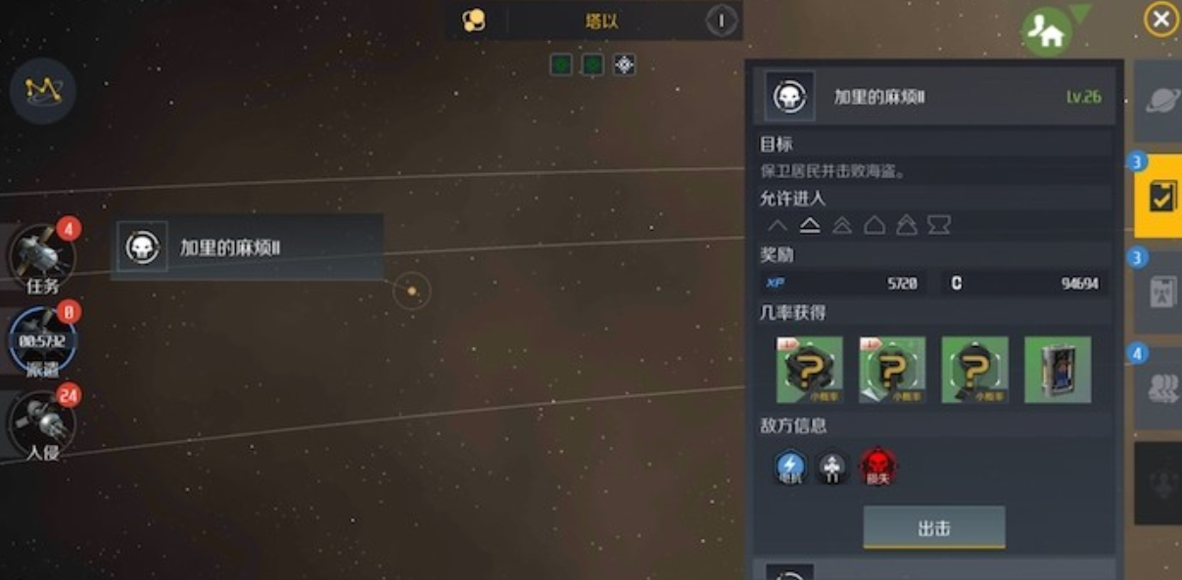Open the fleet tab with badge 4
Screen dimensions: 1182x580
[x=1159, y=388]
